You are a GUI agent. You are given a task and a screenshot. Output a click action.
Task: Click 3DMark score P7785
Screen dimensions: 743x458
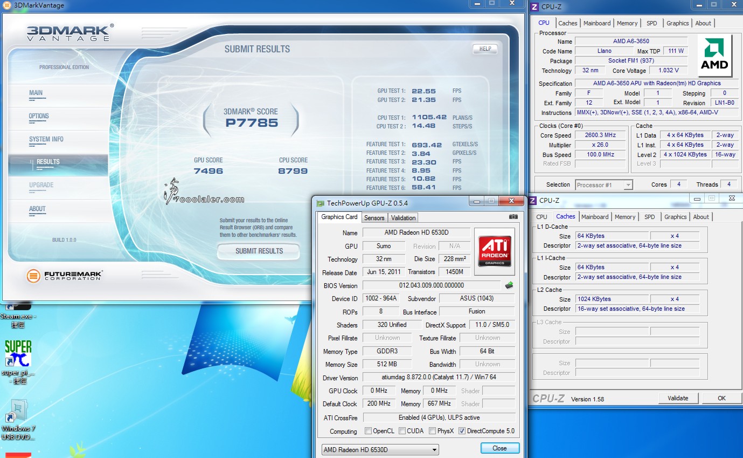pos(252,122)
